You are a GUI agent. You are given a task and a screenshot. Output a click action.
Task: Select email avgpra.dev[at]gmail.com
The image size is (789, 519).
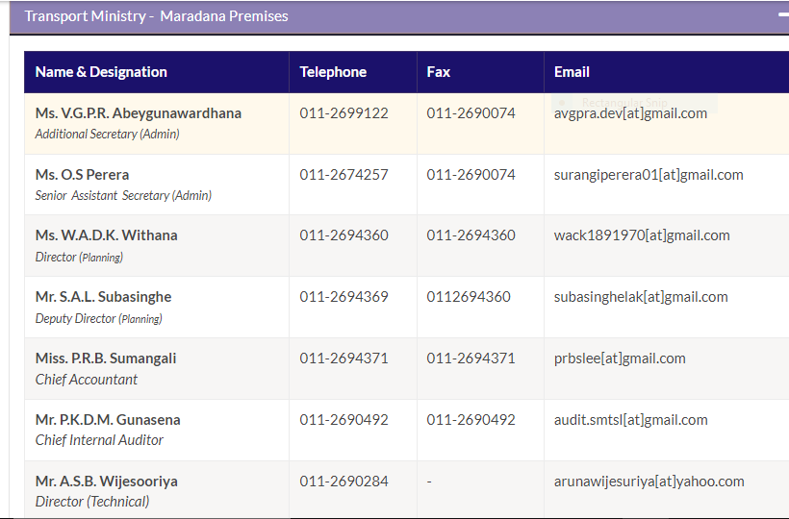click(x=630, y=113)
